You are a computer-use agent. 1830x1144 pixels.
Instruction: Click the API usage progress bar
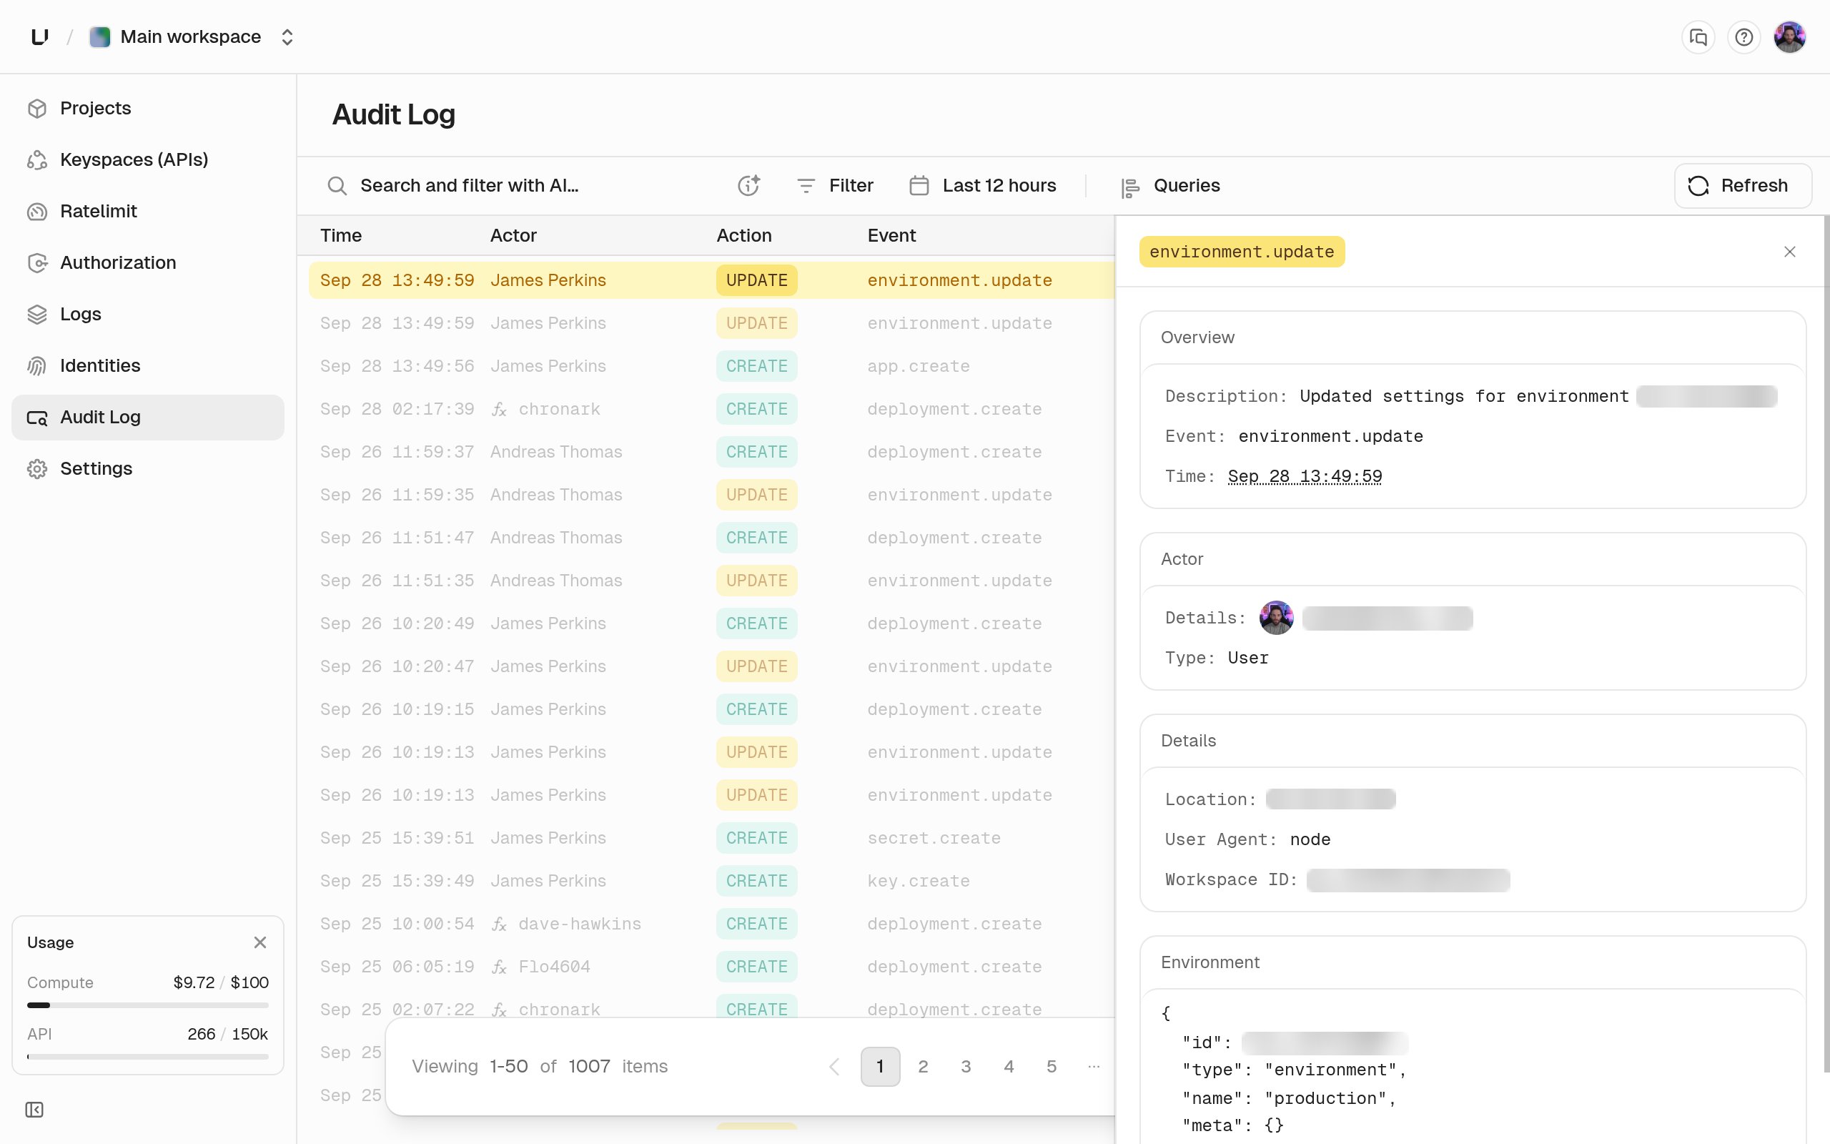(147, 1057)
